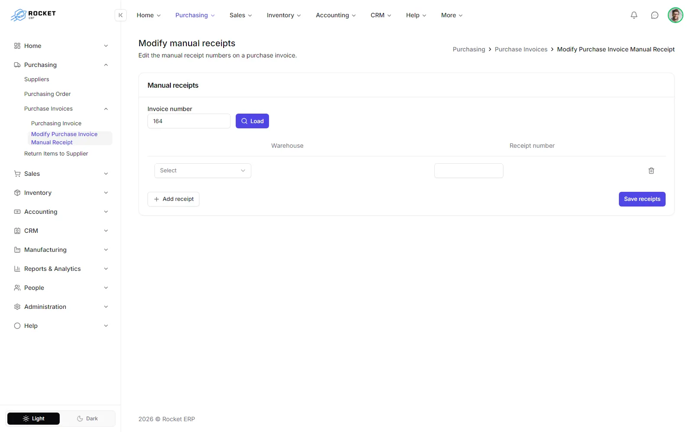Open the user profile avatar
The image size is (692, 432).
(x=676, y=15)
